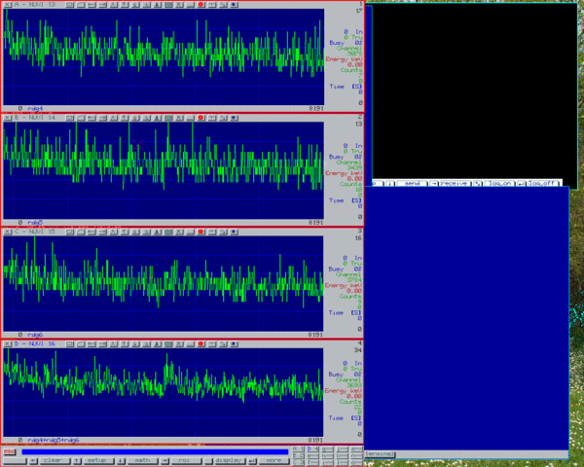Click the blank key button left of display
The width and height of the screenshot is (584, 467).
pyautogui.click(x=208, y=460)
